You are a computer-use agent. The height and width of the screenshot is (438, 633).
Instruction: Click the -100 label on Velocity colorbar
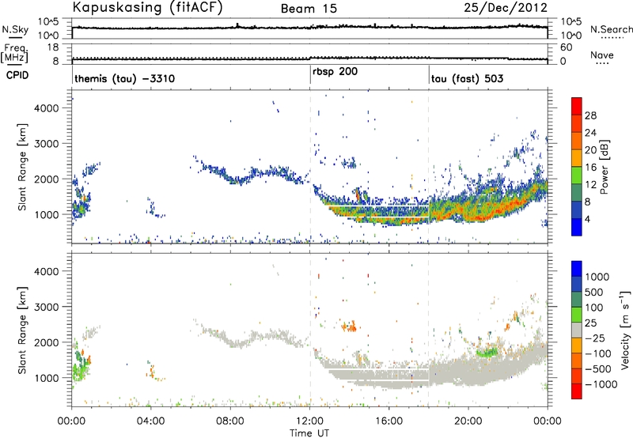coord(598,353)
